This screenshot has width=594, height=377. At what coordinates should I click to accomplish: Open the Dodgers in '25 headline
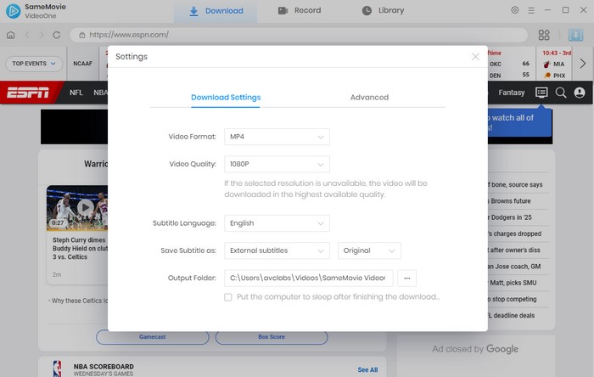click(x=510, y=217)
